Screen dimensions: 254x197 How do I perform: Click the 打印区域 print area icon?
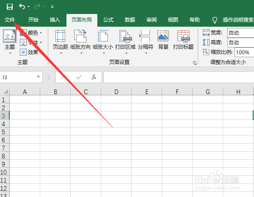126,36
